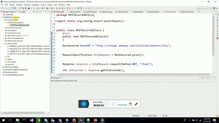Select pom.xml in Package Explorer
The height and width of the screenshot is (123, 219).
(11, 65)
